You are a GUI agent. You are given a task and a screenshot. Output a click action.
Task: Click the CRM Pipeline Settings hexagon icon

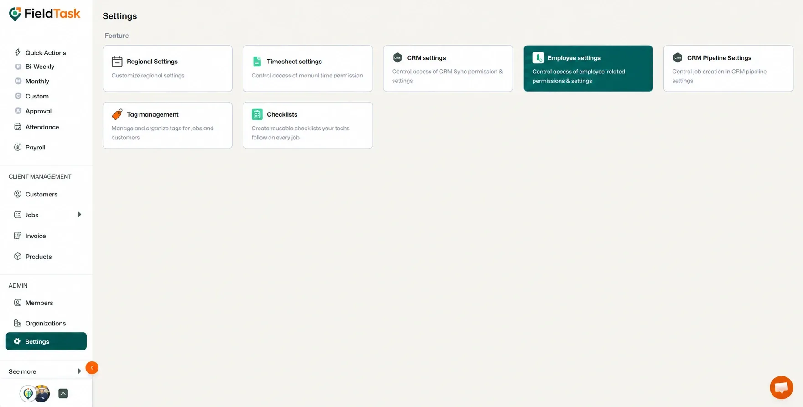(x=678, y=58)
